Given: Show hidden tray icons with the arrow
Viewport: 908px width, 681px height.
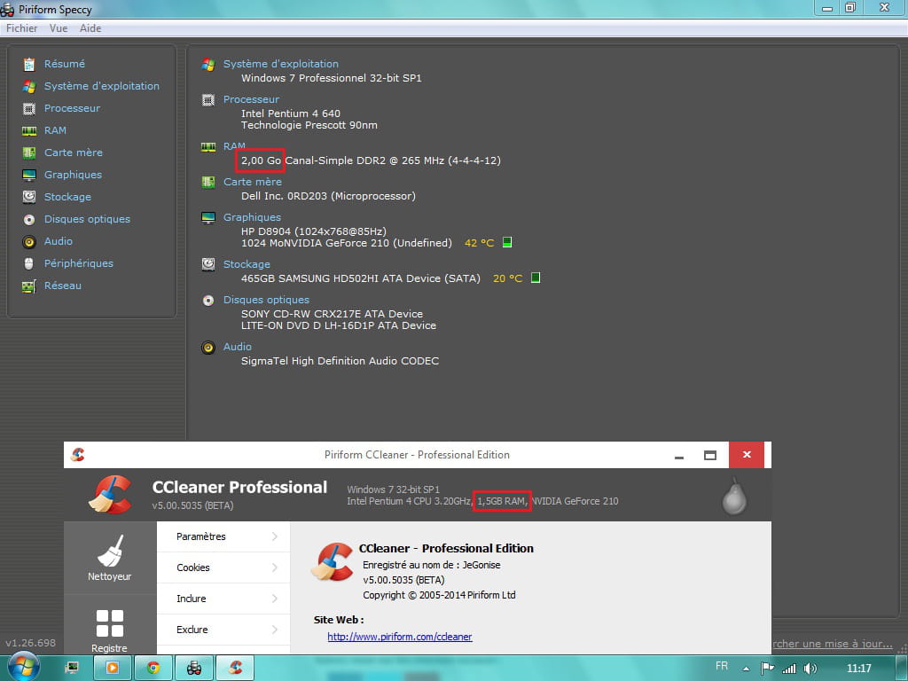Looking at the screenshot, I should click(x=746, y=669).
